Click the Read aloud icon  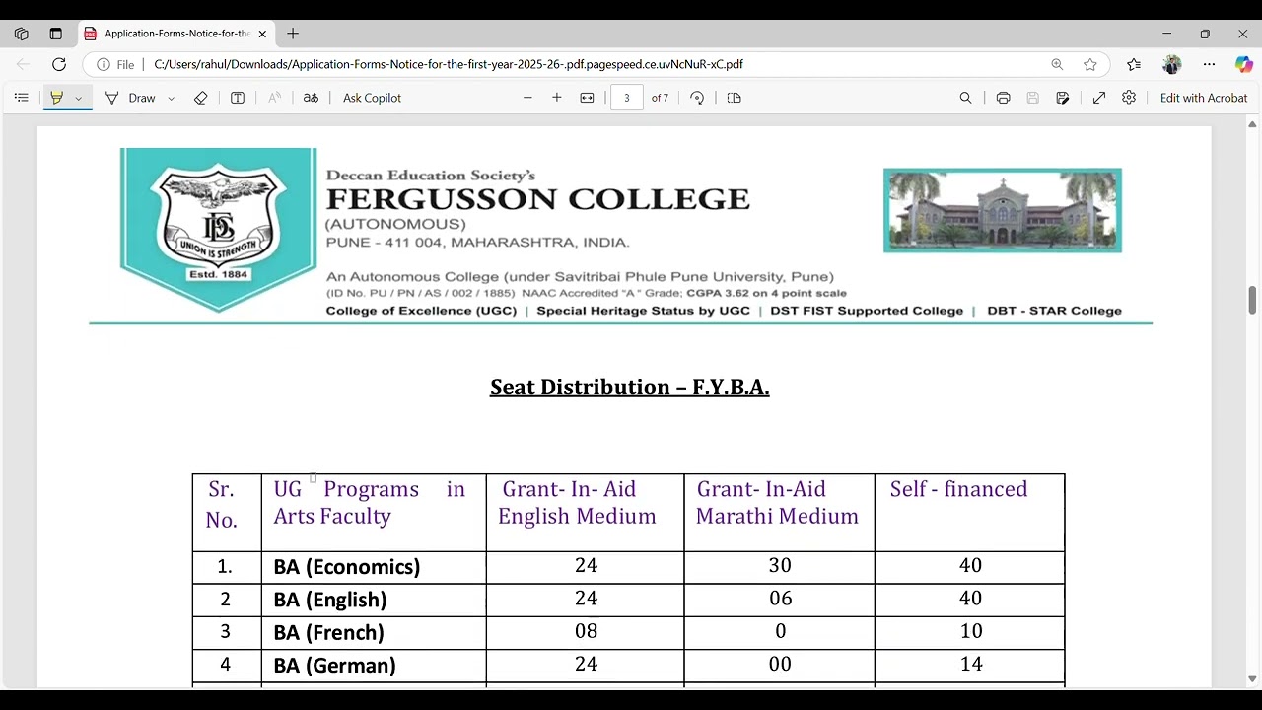coord(274,98)
